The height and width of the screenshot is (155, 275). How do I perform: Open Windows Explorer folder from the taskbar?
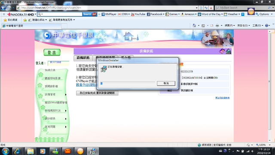click(30, 151)
